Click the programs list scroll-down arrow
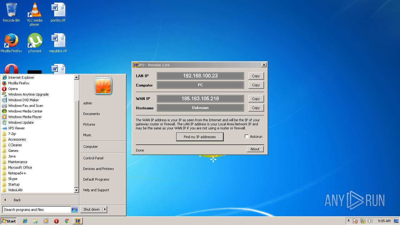This screenshot has height=225, width=400. click(x=76, y=190)
